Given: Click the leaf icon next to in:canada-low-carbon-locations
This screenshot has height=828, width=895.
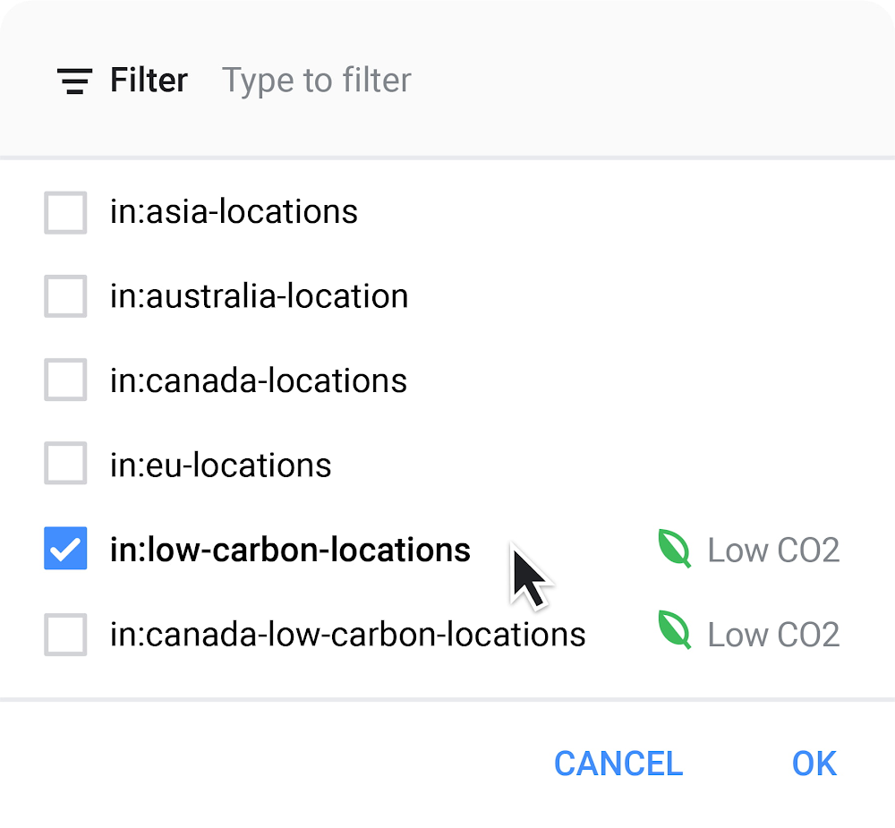Looking at the screenshot, I should 674,633.
